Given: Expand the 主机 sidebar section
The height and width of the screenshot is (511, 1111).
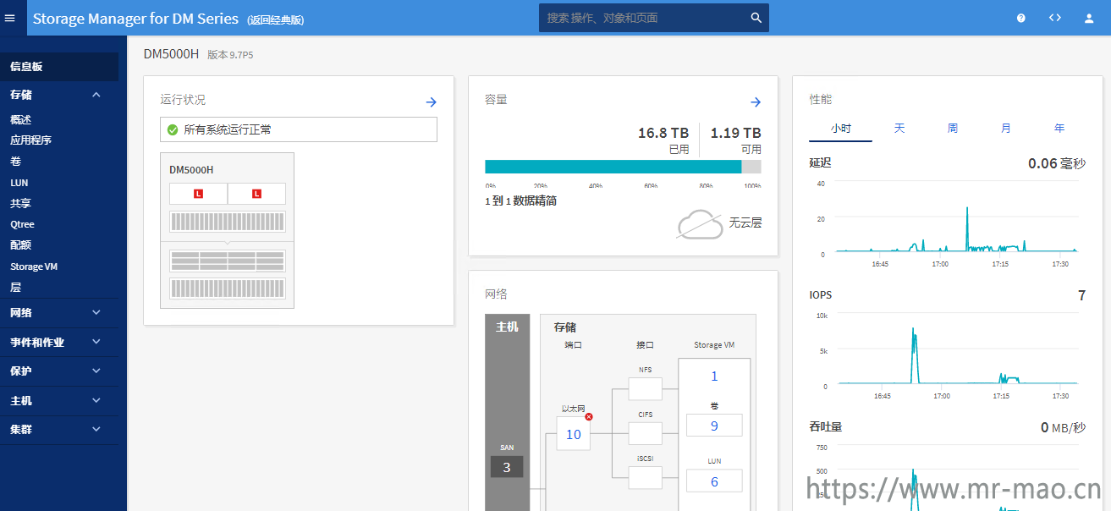Looking at the screenshot, I should tap(96, 400).
